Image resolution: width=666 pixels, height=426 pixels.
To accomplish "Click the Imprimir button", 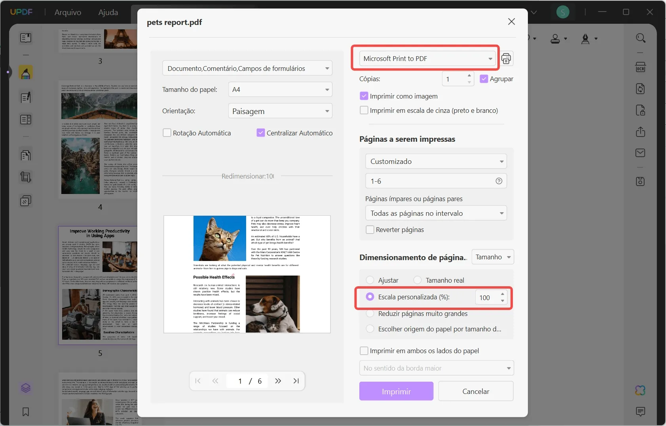I will (396, 391).
